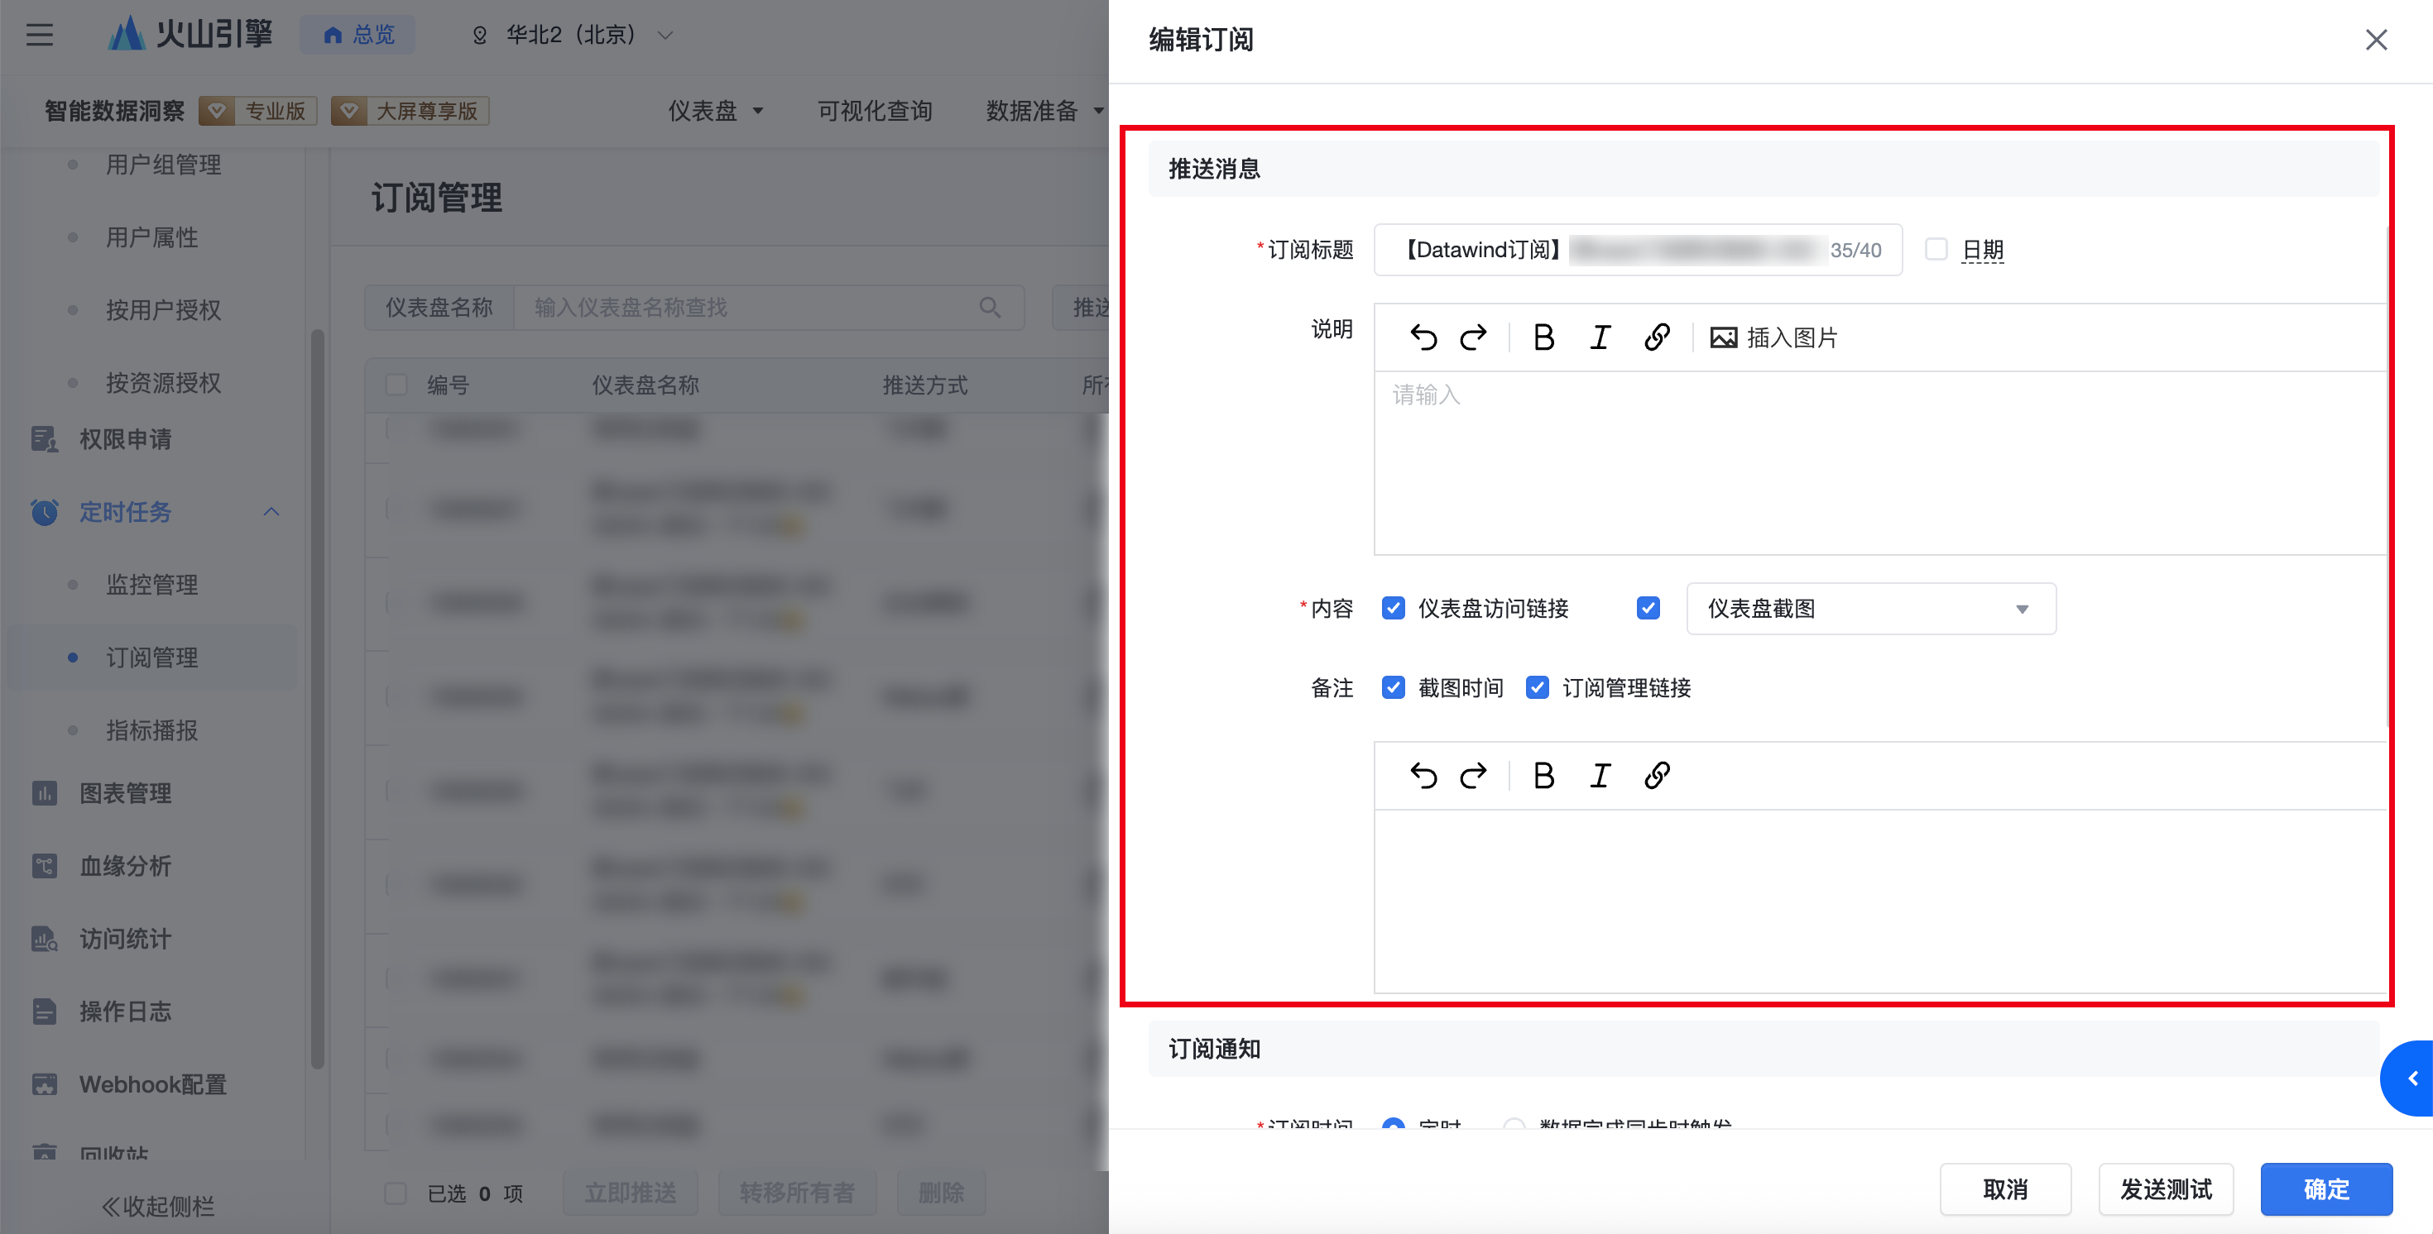Click redo icon in 说明 editor toolbar
Screen dimensions: 2433x1234
tap(1473, 337)
